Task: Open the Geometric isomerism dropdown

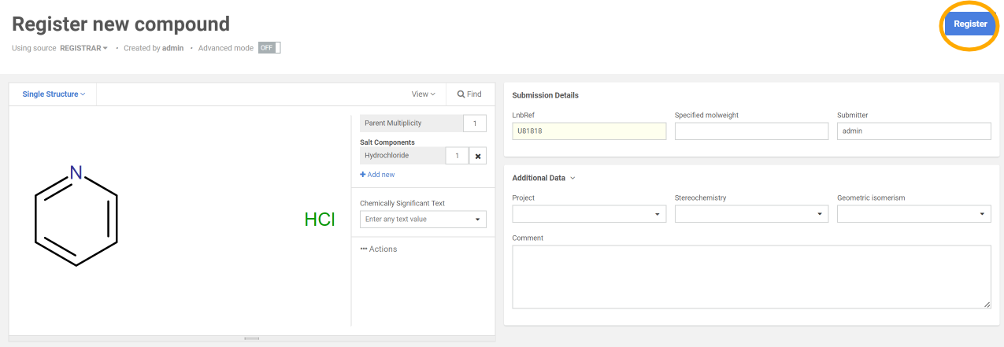Action: coord(913,214)
